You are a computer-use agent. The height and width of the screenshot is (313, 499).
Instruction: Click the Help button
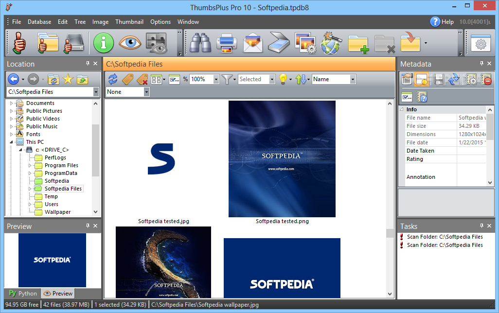coord(442,22)
